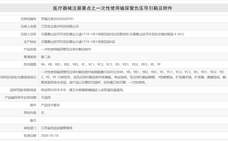The height and width of the screenshot is (141, 228).
Task: Select the 型号规格 label
Action: (30, 64)
